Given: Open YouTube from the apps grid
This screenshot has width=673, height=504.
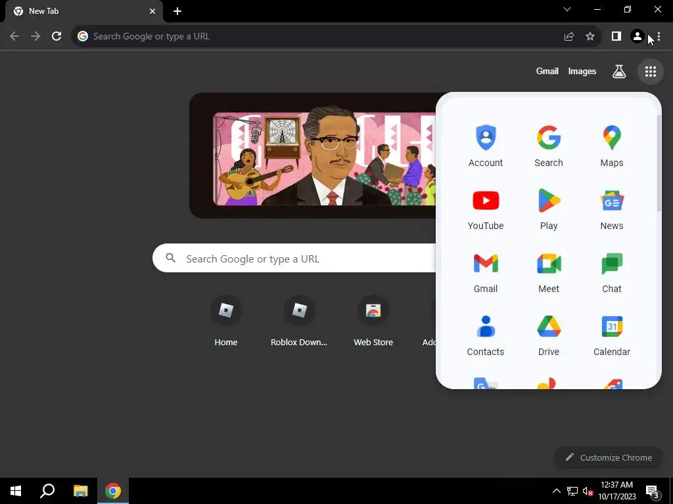Looking at the screenshot, I should pyautogui.click(x=486, y=209).
